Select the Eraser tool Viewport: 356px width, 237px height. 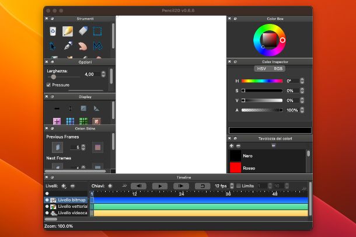pos(83,31)
